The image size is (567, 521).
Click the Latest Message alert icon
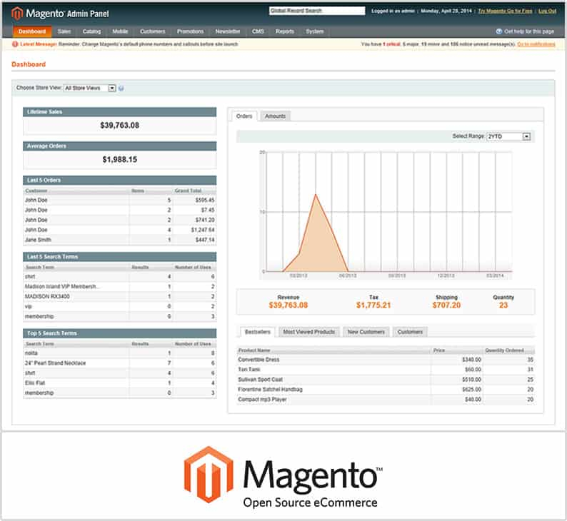click(15, 44)
